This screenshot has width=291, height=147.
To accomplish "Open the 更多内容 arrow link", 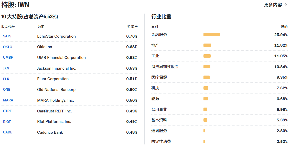I will pos(275,5).
